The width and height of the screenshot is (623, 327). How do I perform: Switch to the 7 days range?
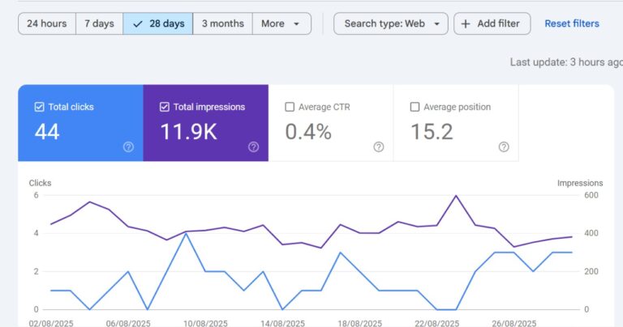click(99, 23)
